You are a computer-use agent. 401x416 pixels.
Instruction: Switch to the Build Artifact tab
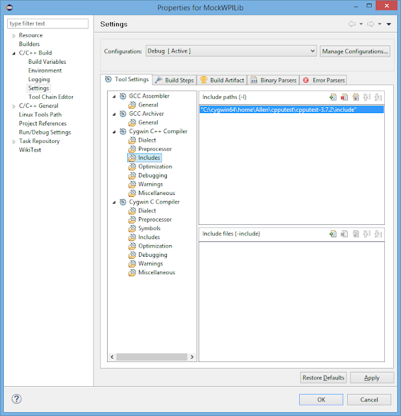tap(222, 80)
